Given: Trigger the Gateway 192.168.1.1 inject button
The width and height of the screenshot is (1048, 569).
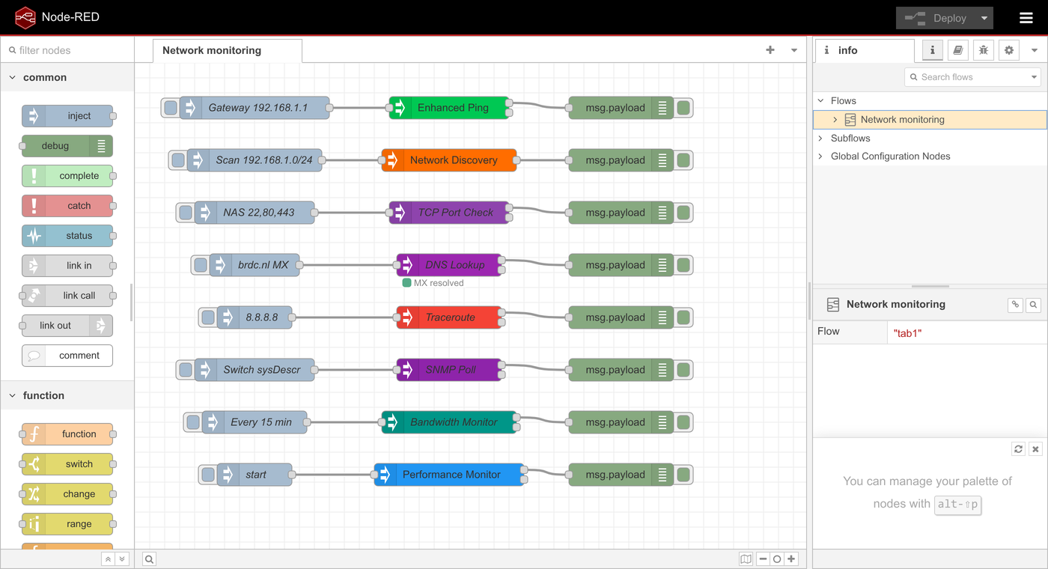Looking at the screenshot, I should click(x=171, y=108).
